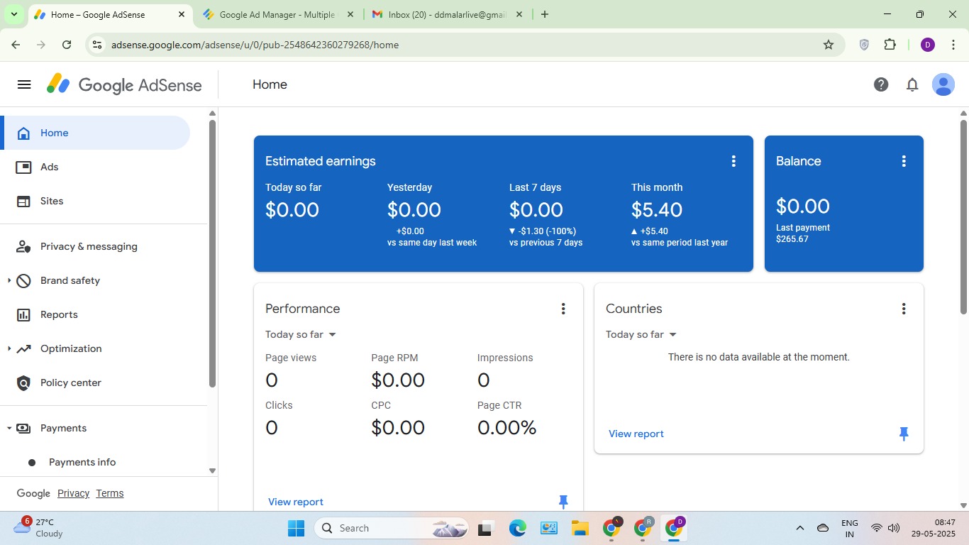969x545 pixels.
Task: Close the Gmail Inbox tab
Action: (x=519, y=14)
